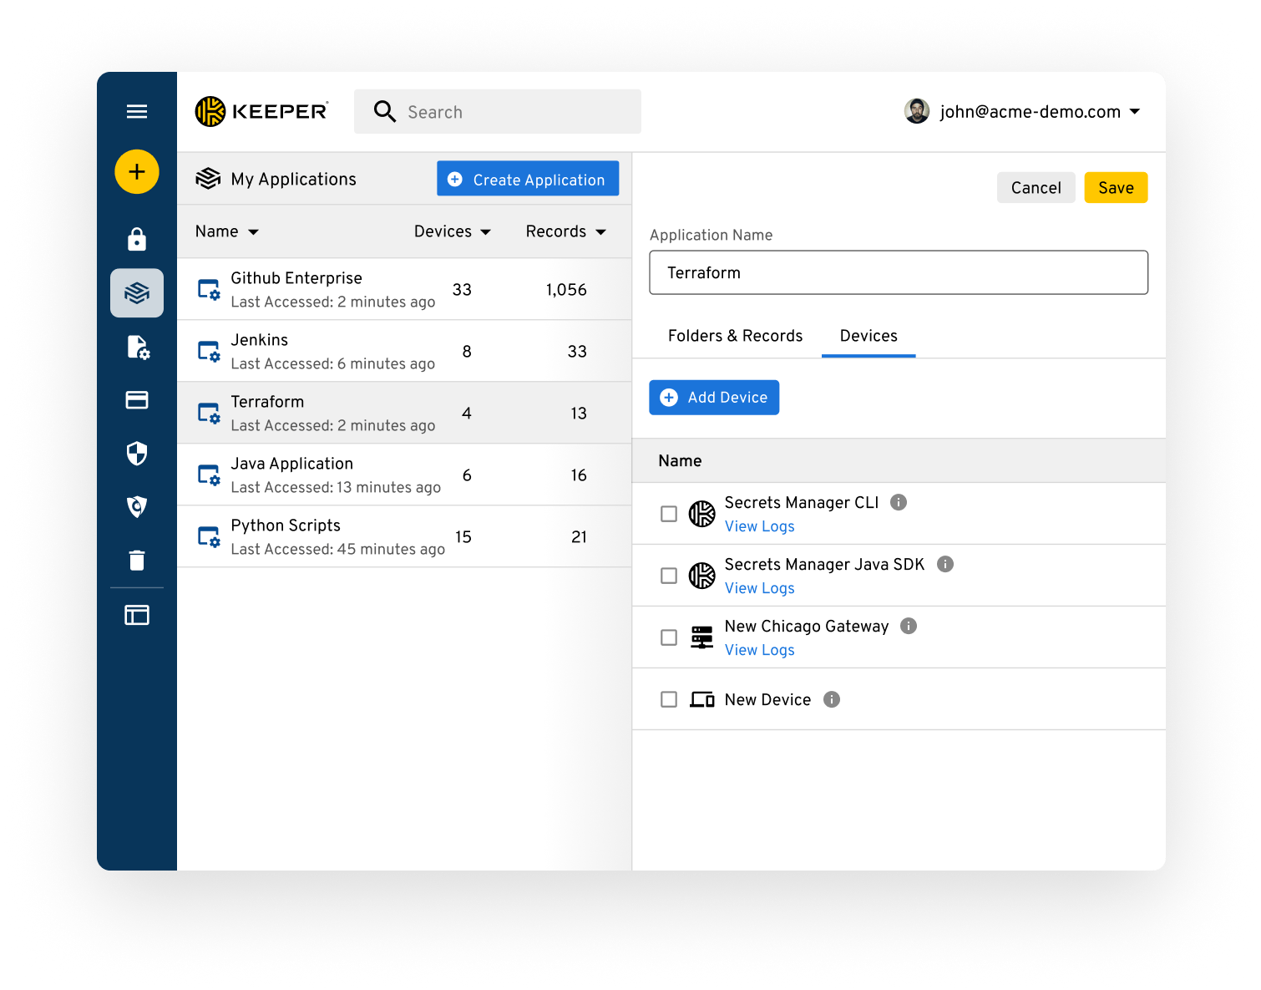The height and width of the screenshot is (990, 1261).
Task: Switch to the Folders & Records tab
Action: point(736,336)
